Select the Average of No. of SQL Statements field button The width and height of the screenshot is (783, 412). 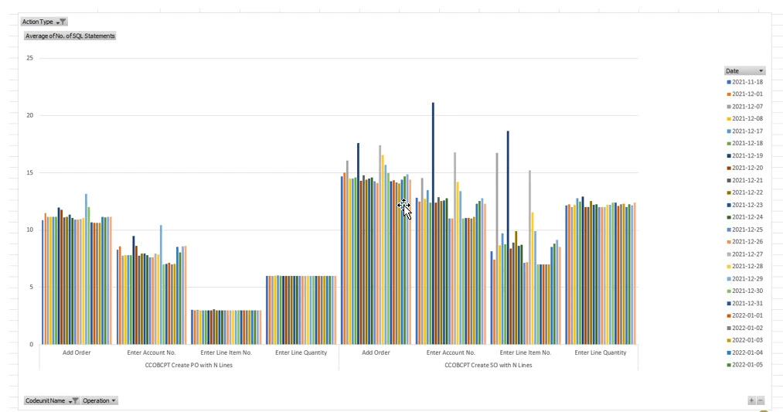click(70, 36)
